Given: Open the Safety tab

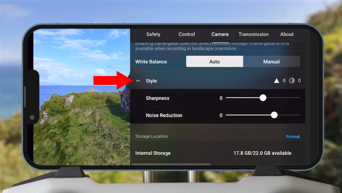Looking at the screenshot, I should (x=153, y=34).
